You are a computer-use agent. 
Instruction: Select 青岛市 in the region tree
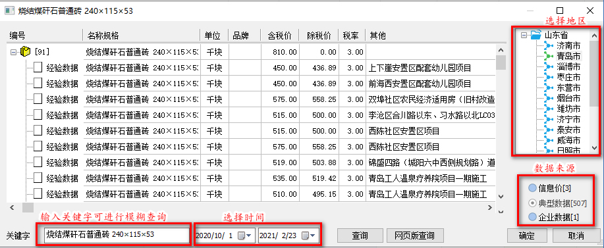click(568, 57)
